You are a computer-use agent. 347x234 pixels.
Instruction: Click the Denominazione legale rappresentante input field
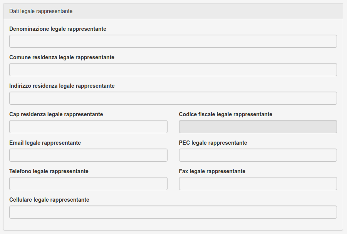pos(173,41)
